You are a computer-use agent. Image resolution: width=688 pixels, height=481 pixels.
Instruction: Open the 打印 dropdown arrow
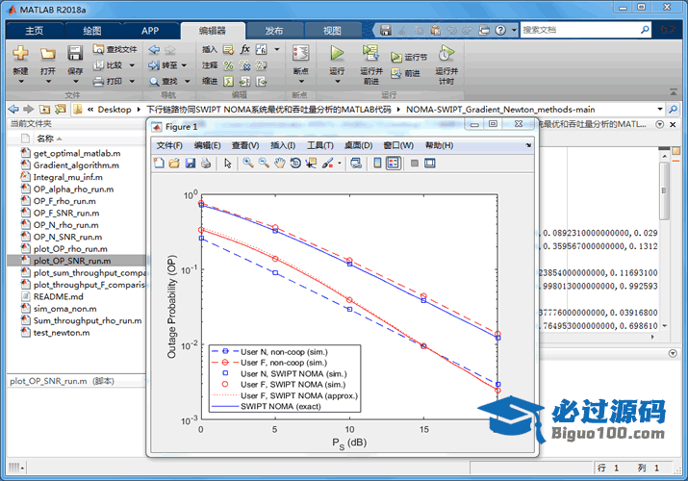(x=132, y=81)
